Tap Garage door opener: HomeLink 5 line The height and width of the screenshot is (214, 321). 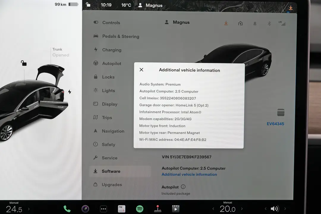point(174,105)
